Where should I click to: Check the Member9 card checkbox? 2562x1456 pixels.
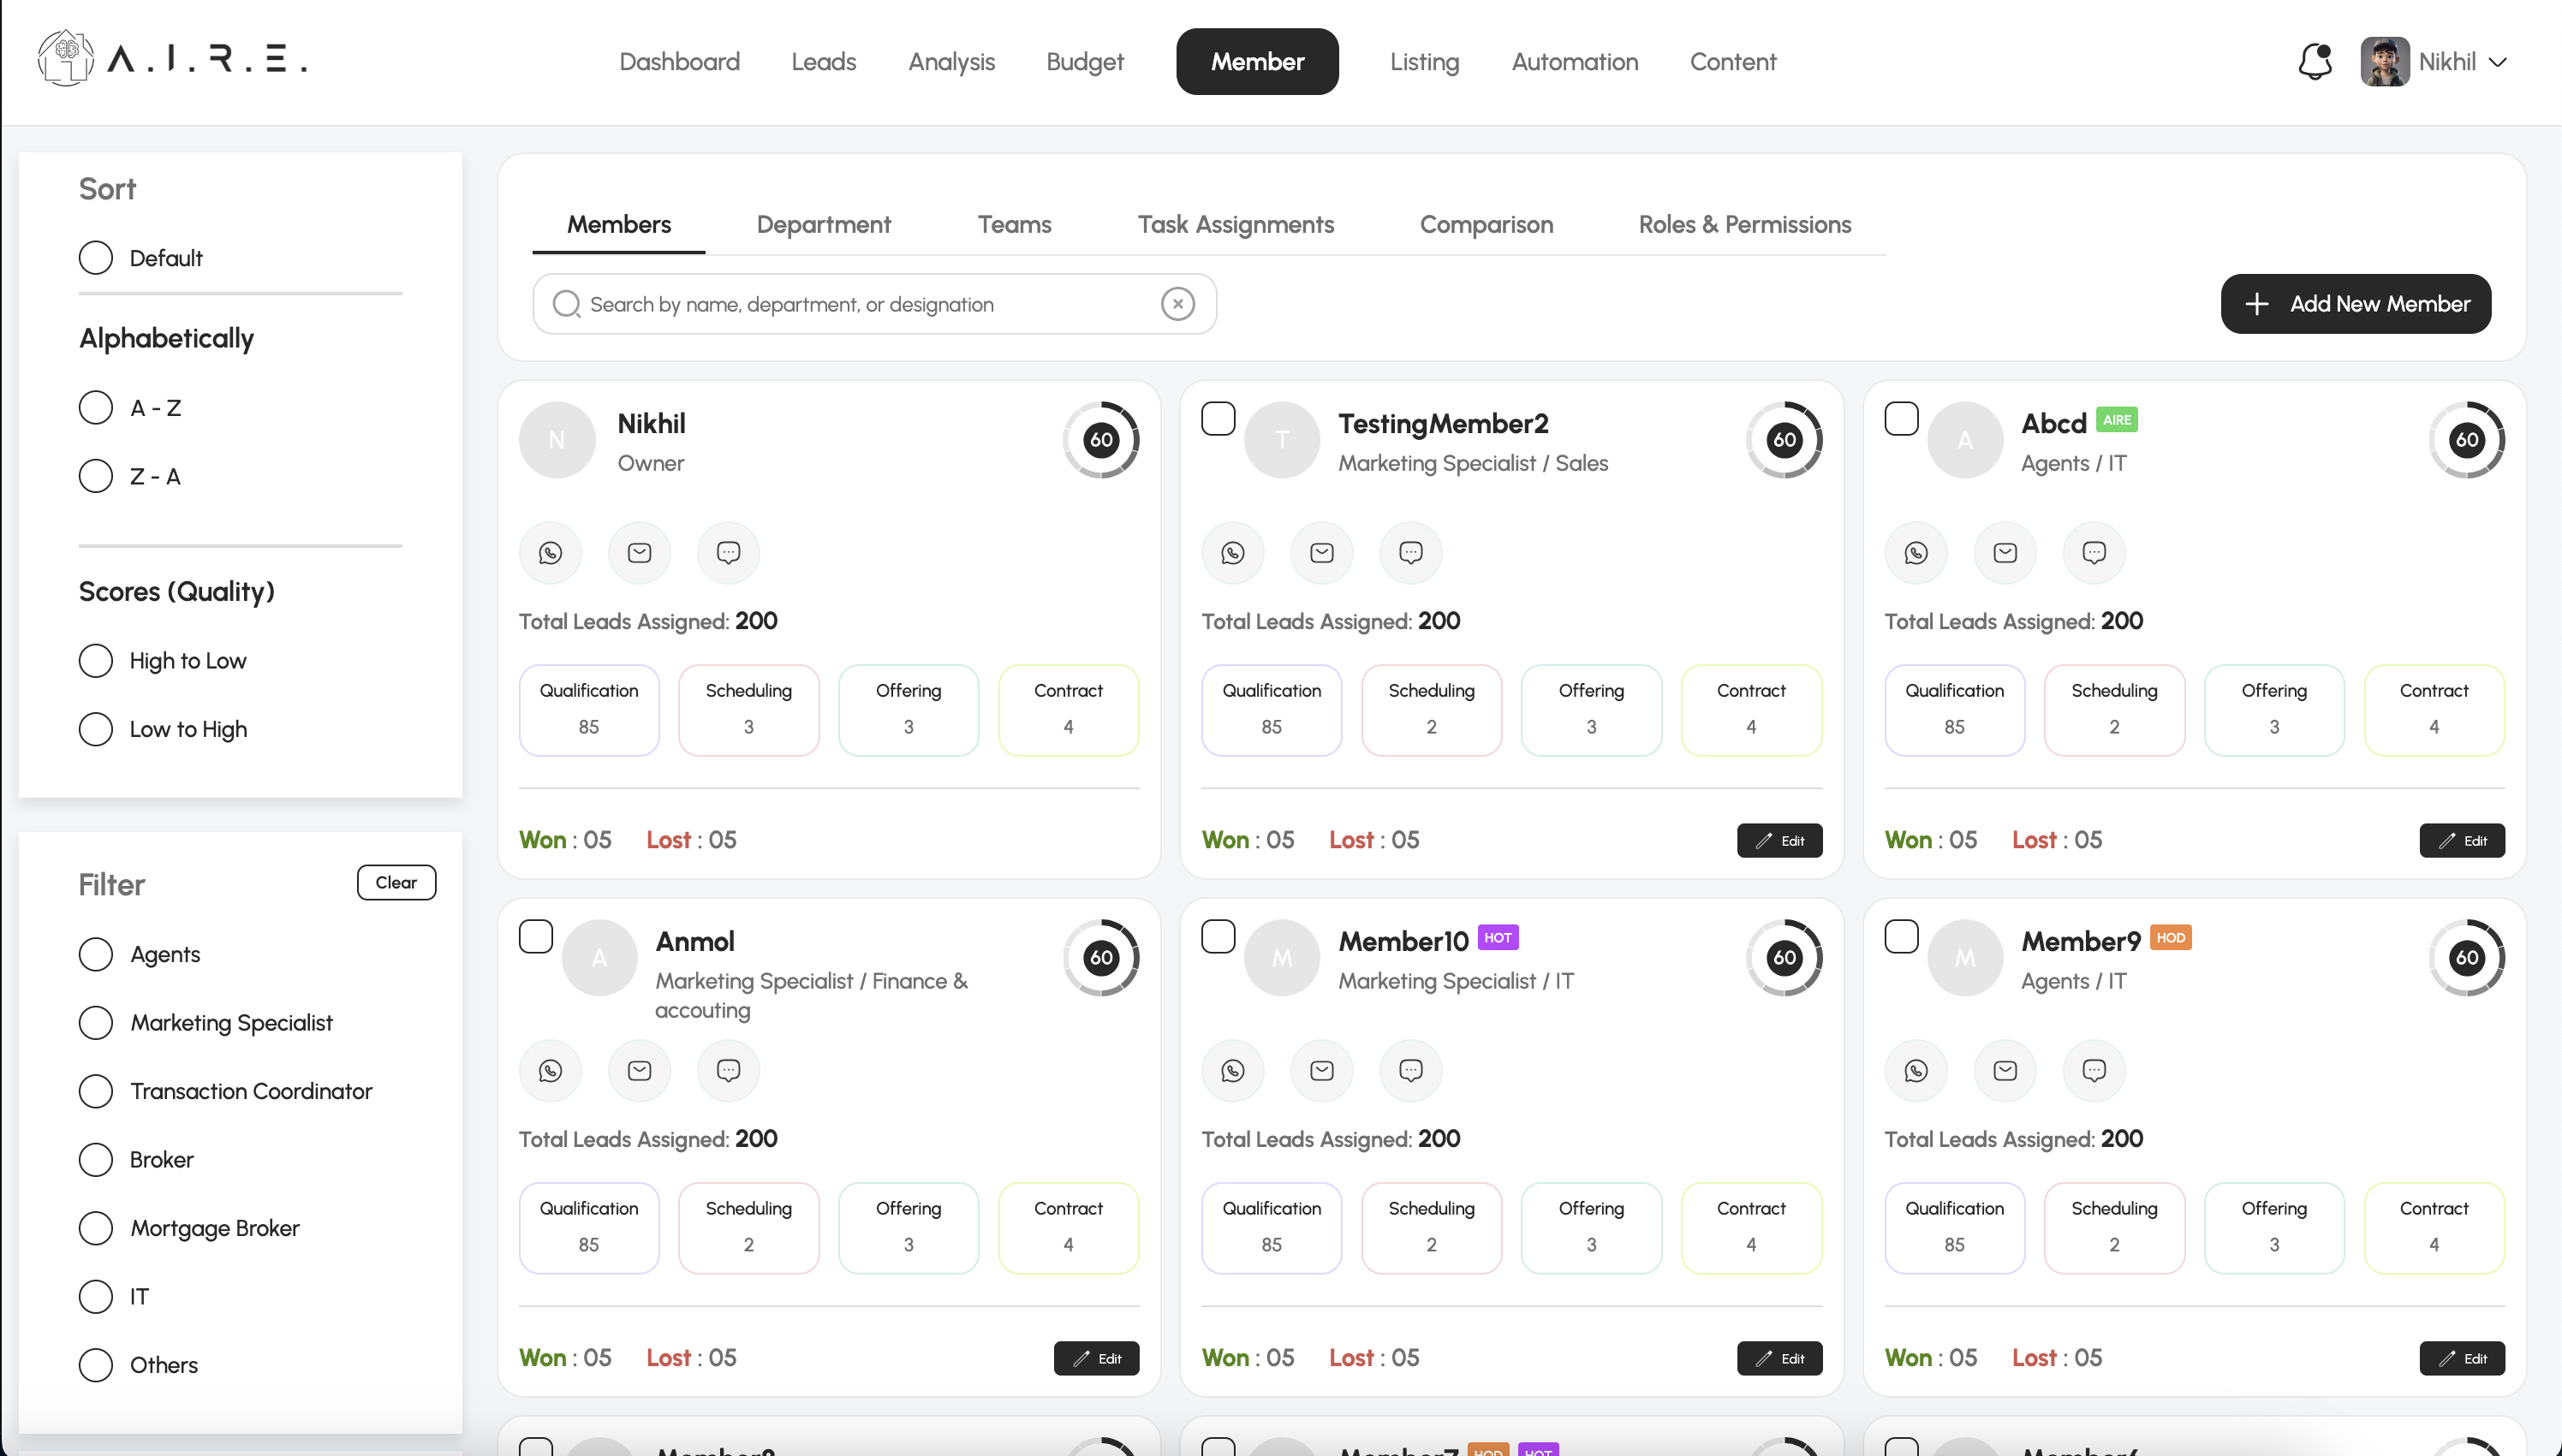[1902, 936]
